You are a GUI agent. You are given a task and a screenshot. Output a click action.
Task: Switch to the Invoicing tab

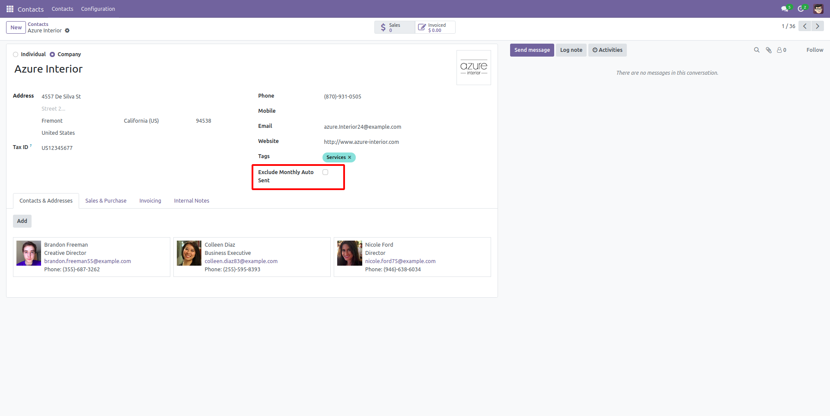[x=150, y=201]
